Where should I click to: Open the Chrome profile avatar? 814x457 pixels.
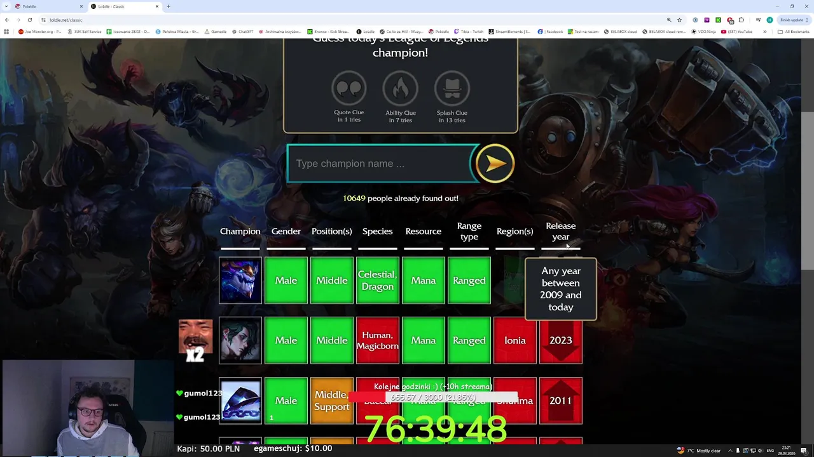click(x=769, y=20)
